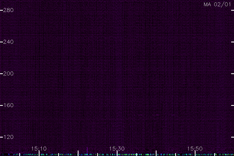Select the 15:50 time label

195,149
